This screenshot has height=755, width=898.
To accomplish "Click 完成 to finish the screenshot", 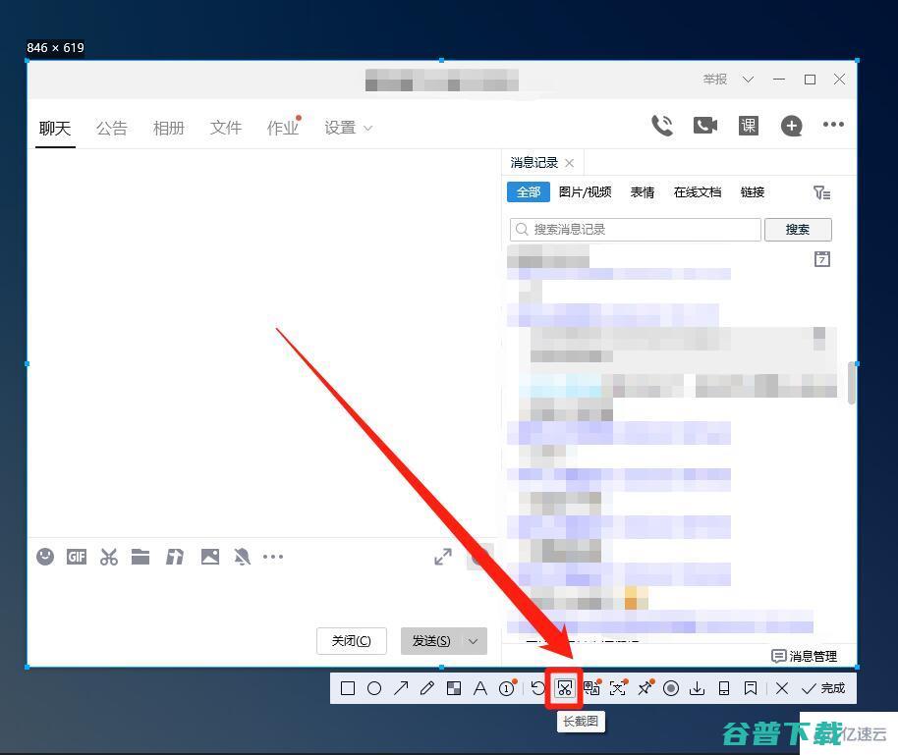I will [x=823, y=688].
